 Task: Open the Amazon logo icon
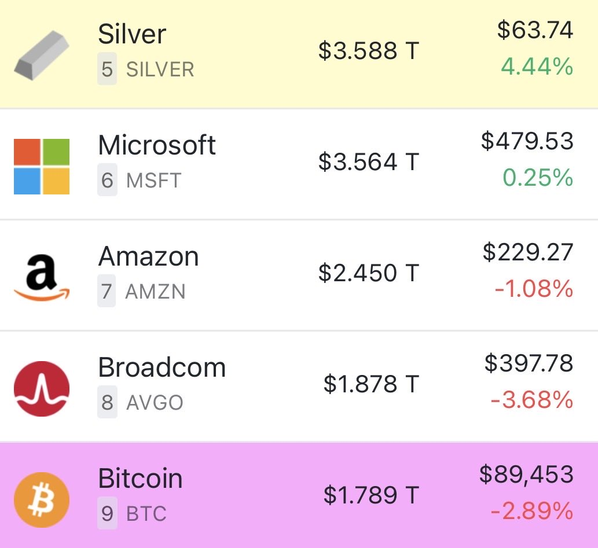tap(42, 278)
